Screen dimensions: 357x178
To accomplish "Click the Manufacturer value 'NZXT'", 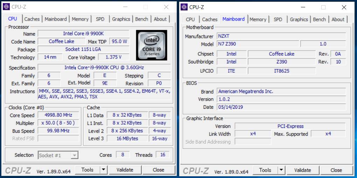I will [x=281, y=36].
